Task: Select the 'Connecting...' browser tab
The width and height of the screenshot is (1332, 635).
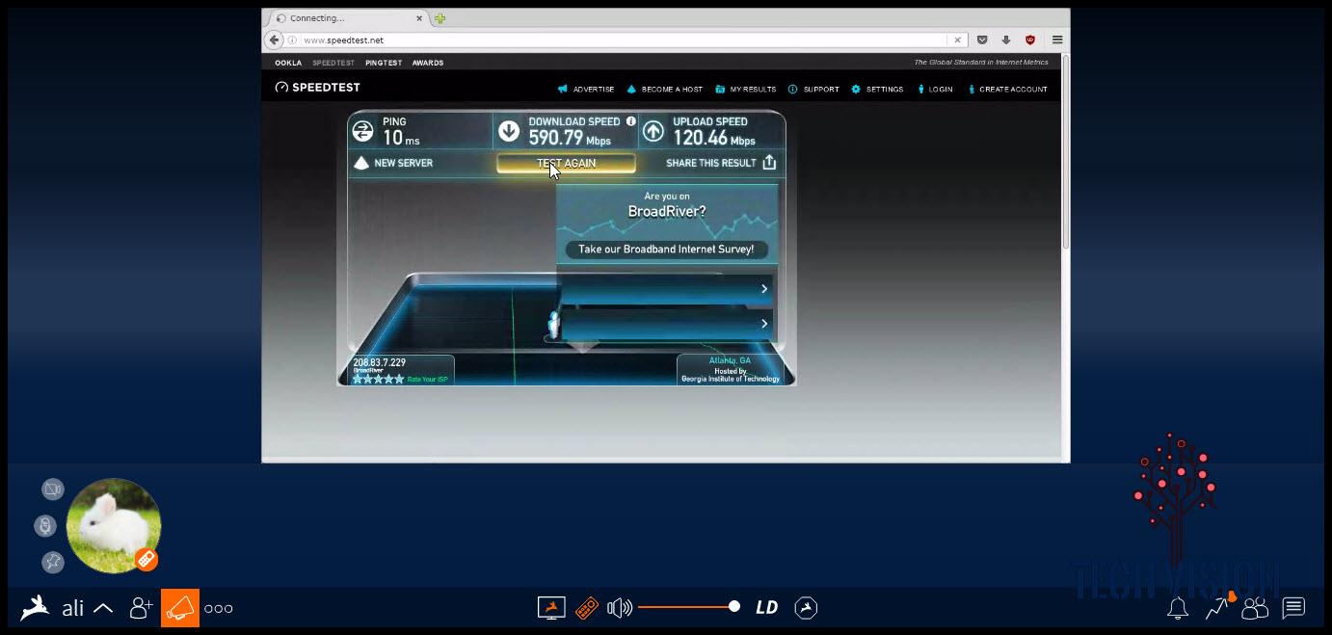Action: (347, 18)
